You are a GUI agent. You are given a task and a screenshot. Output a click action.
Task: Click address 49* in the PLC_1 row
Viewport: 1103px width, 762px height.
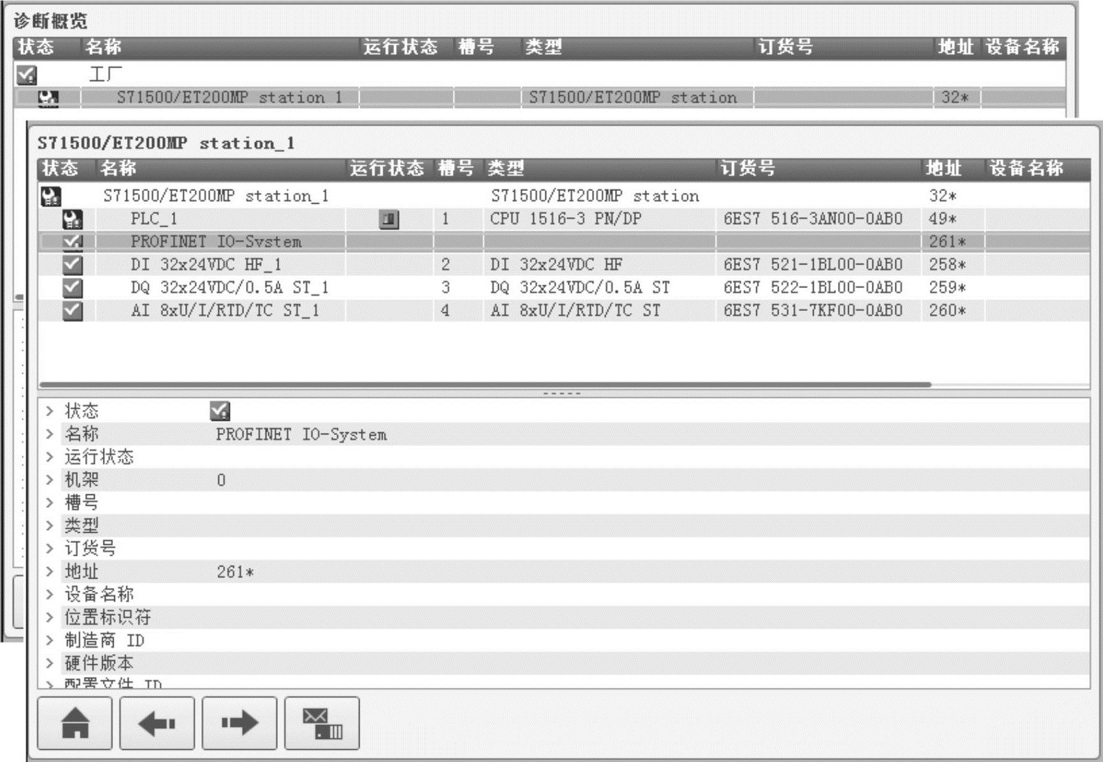[943, 219]
